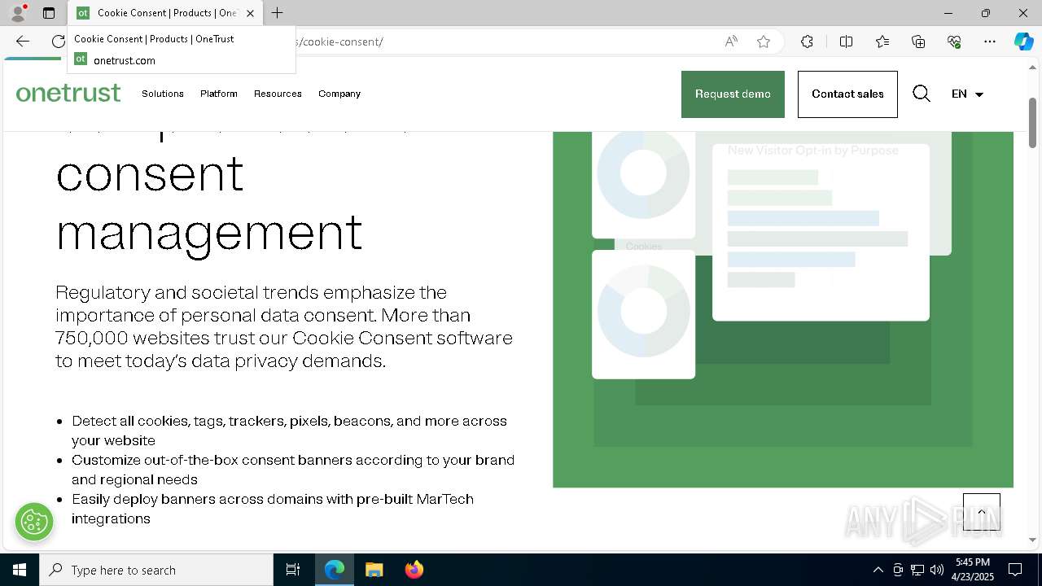Open the site search icon
The height and width of the screenshot is (586, 1042).
[922, 94]
